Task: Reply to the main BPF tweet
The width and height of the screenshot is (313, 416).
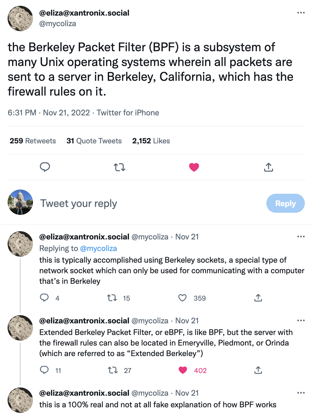Action: coord(45,167)
